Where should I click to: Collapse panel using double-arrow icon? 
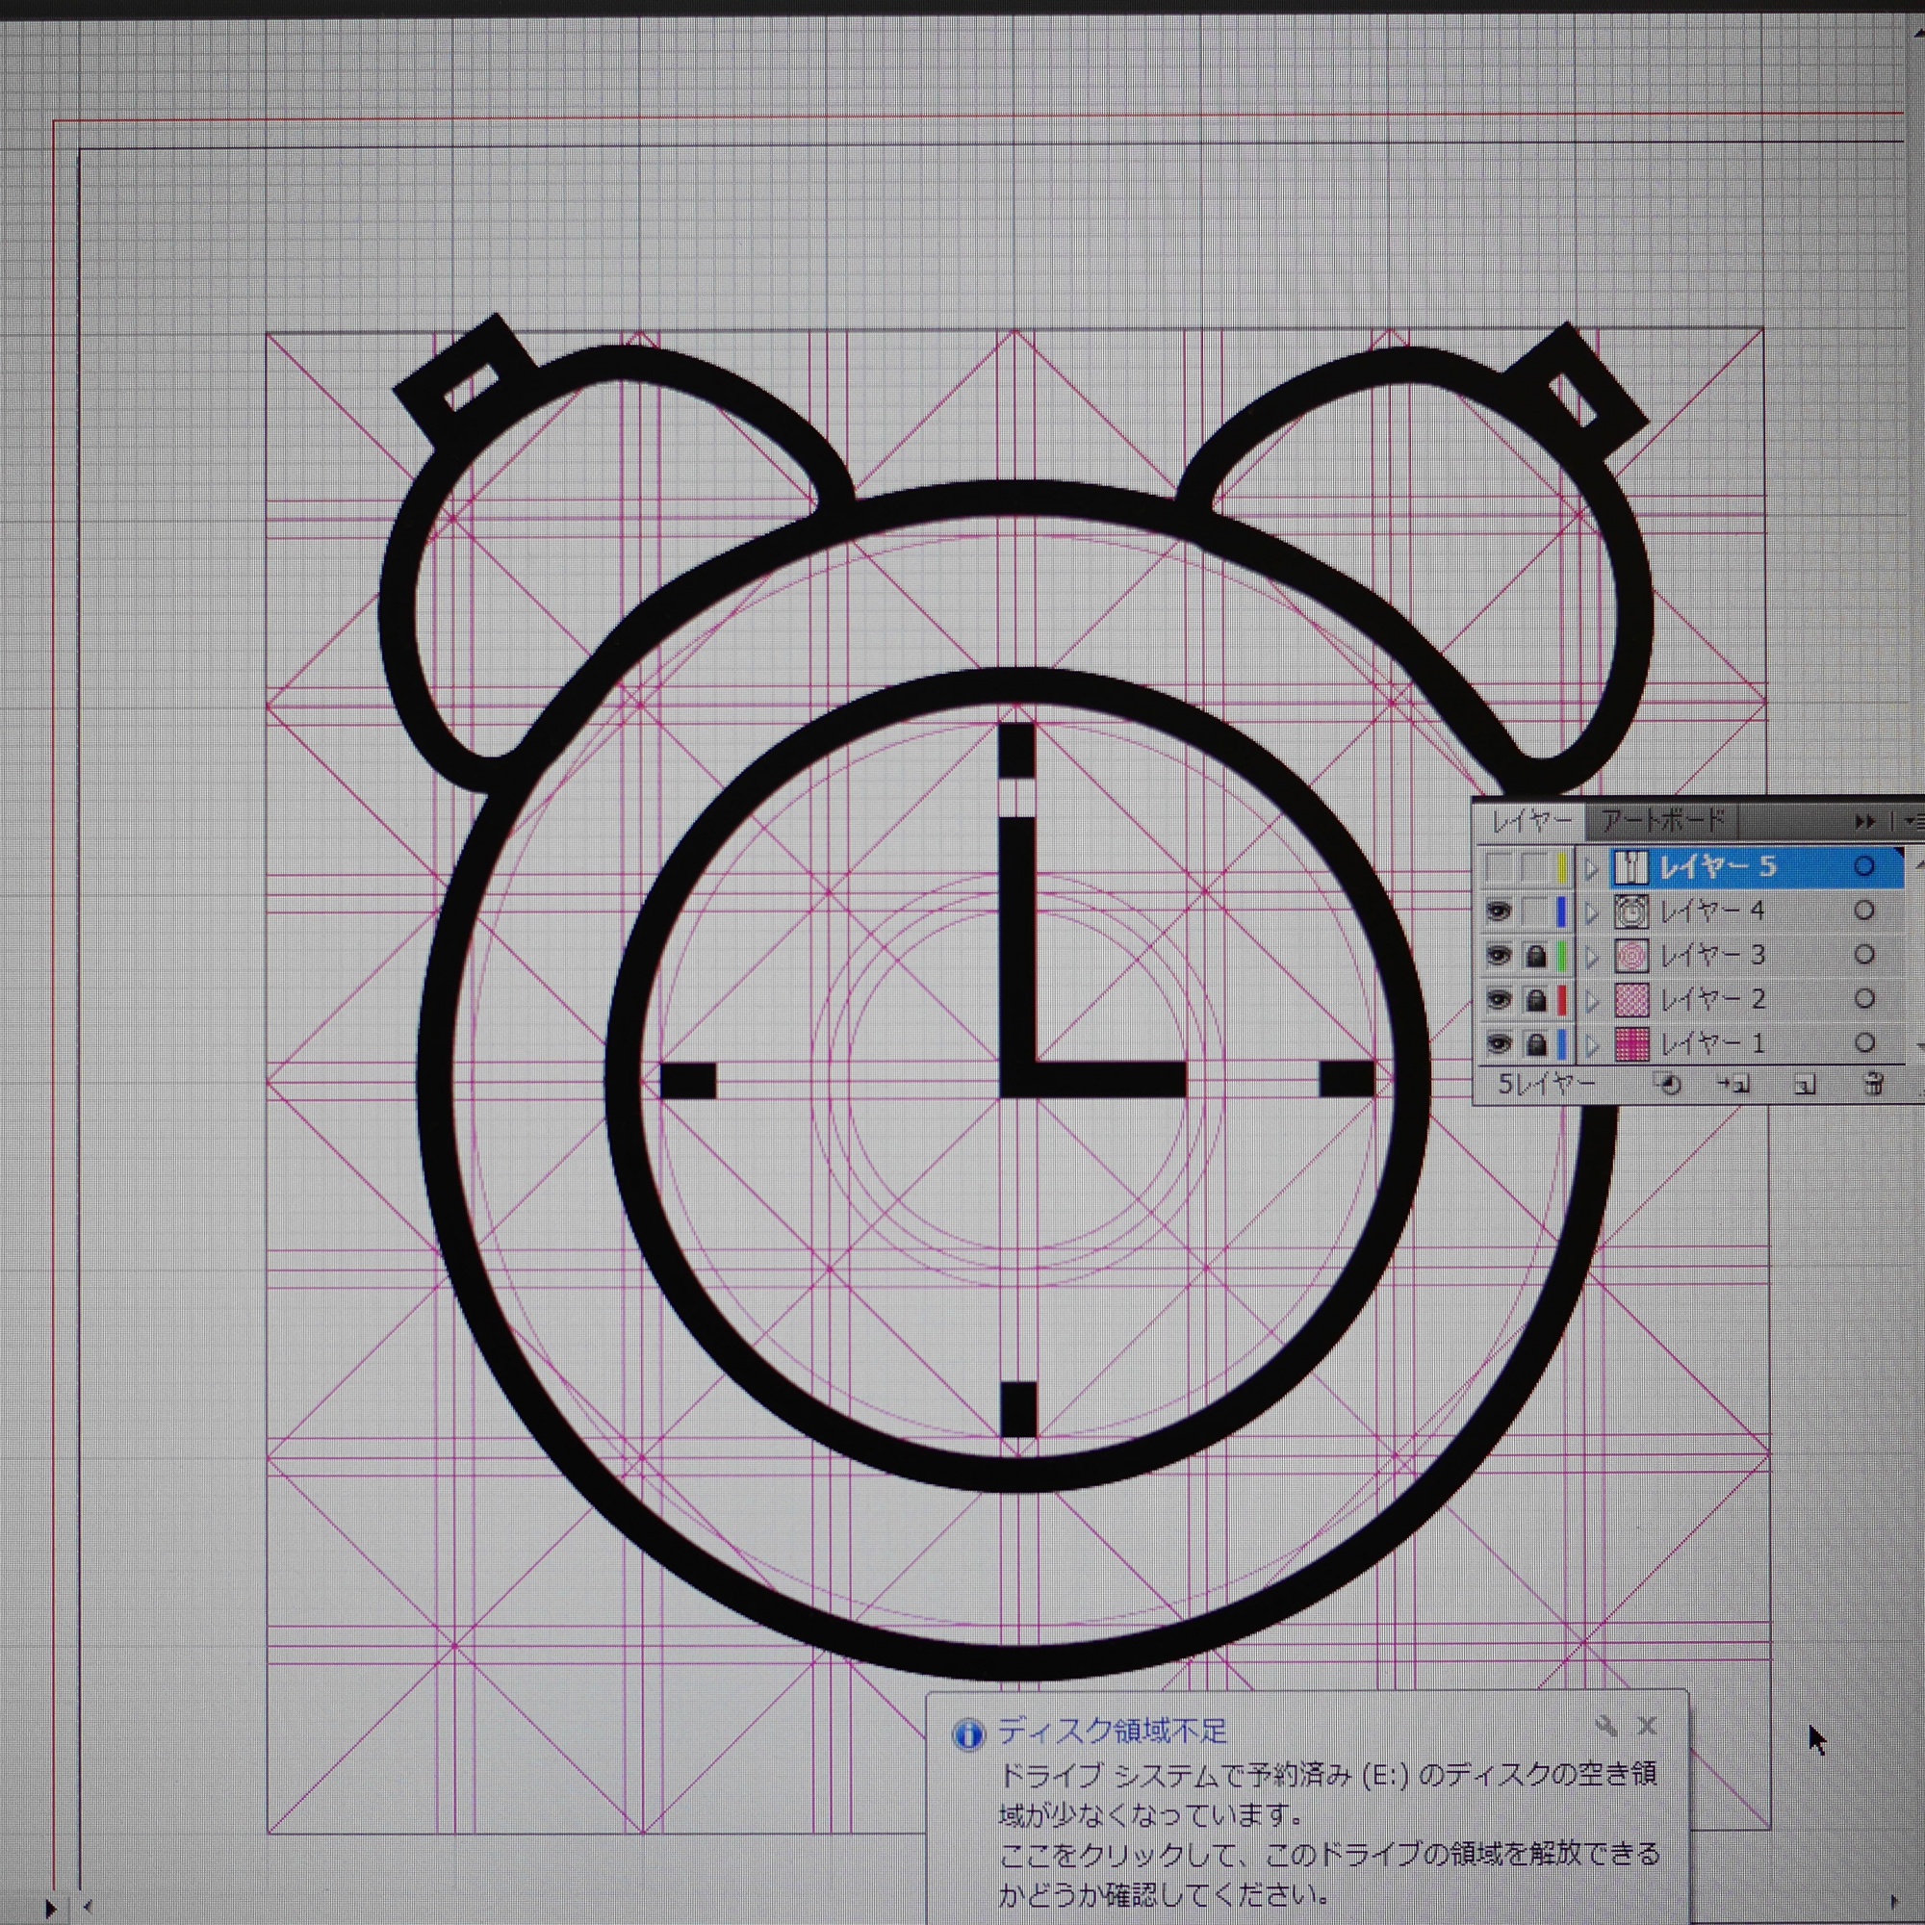click(1864, 822)
